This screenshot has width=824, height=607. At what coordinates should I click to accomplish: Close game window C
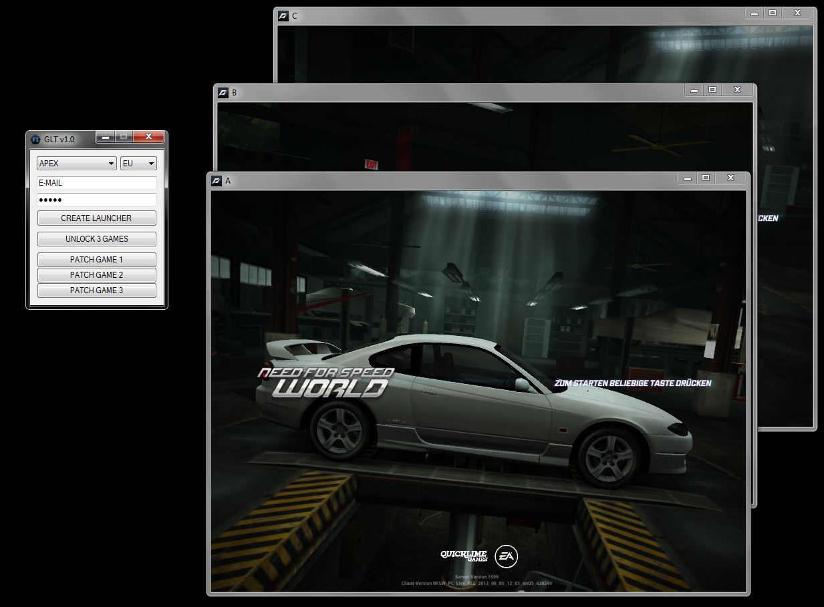pos(797,13)
